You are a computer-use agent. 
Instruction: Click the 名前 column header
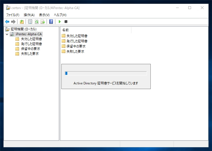96,30
